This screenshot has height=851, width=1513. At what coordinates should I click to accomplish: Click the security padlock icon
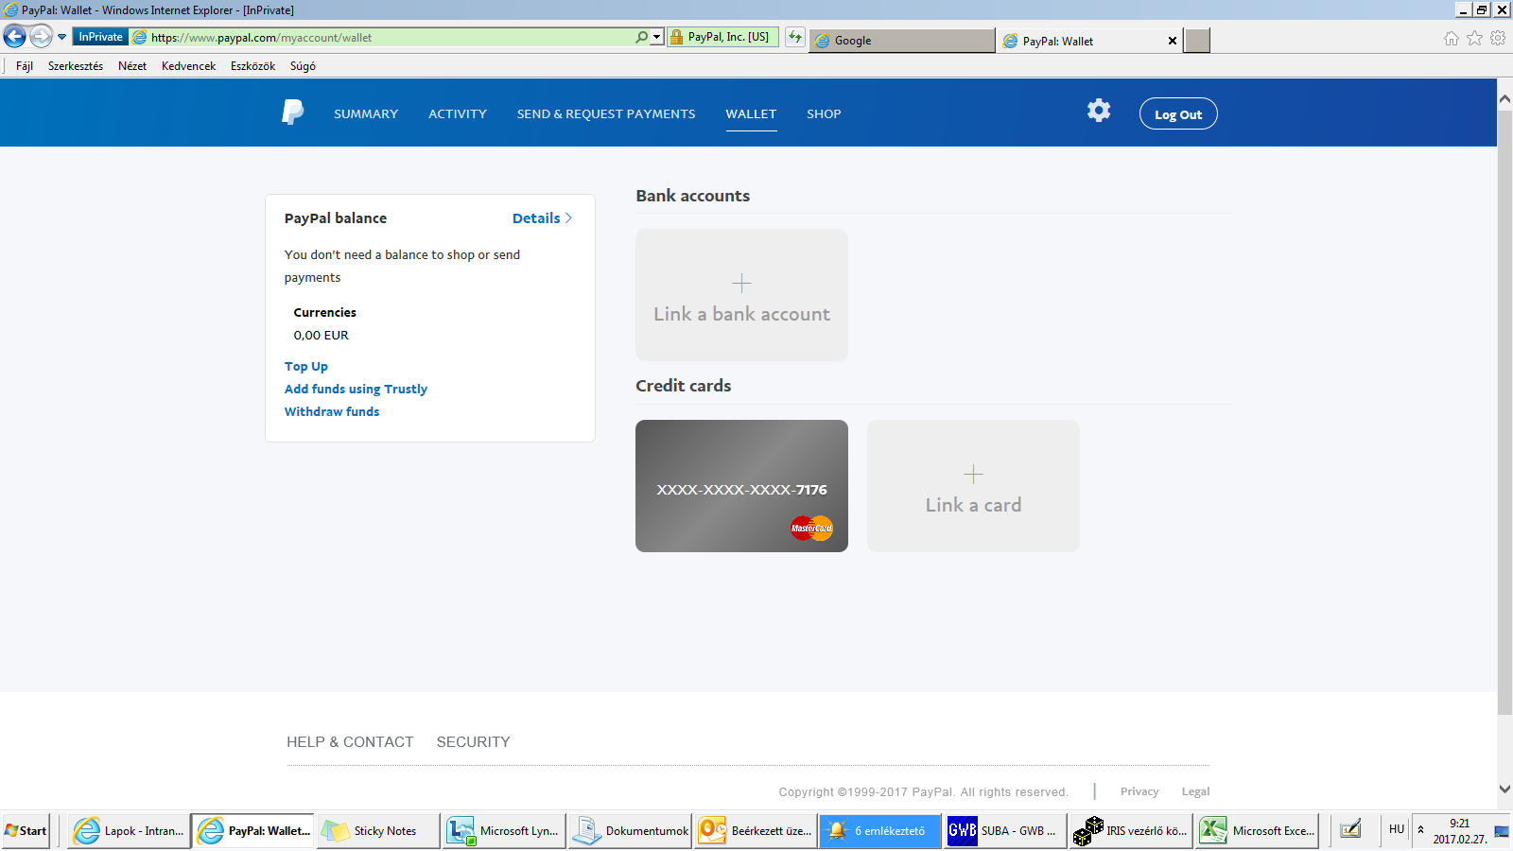(676, 37)
